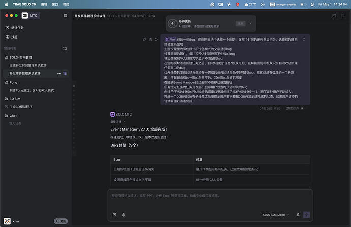Screen dimensions: 351x227
Task: Open more options for 开发事件管理系统软件
Action: click(59, 73)
